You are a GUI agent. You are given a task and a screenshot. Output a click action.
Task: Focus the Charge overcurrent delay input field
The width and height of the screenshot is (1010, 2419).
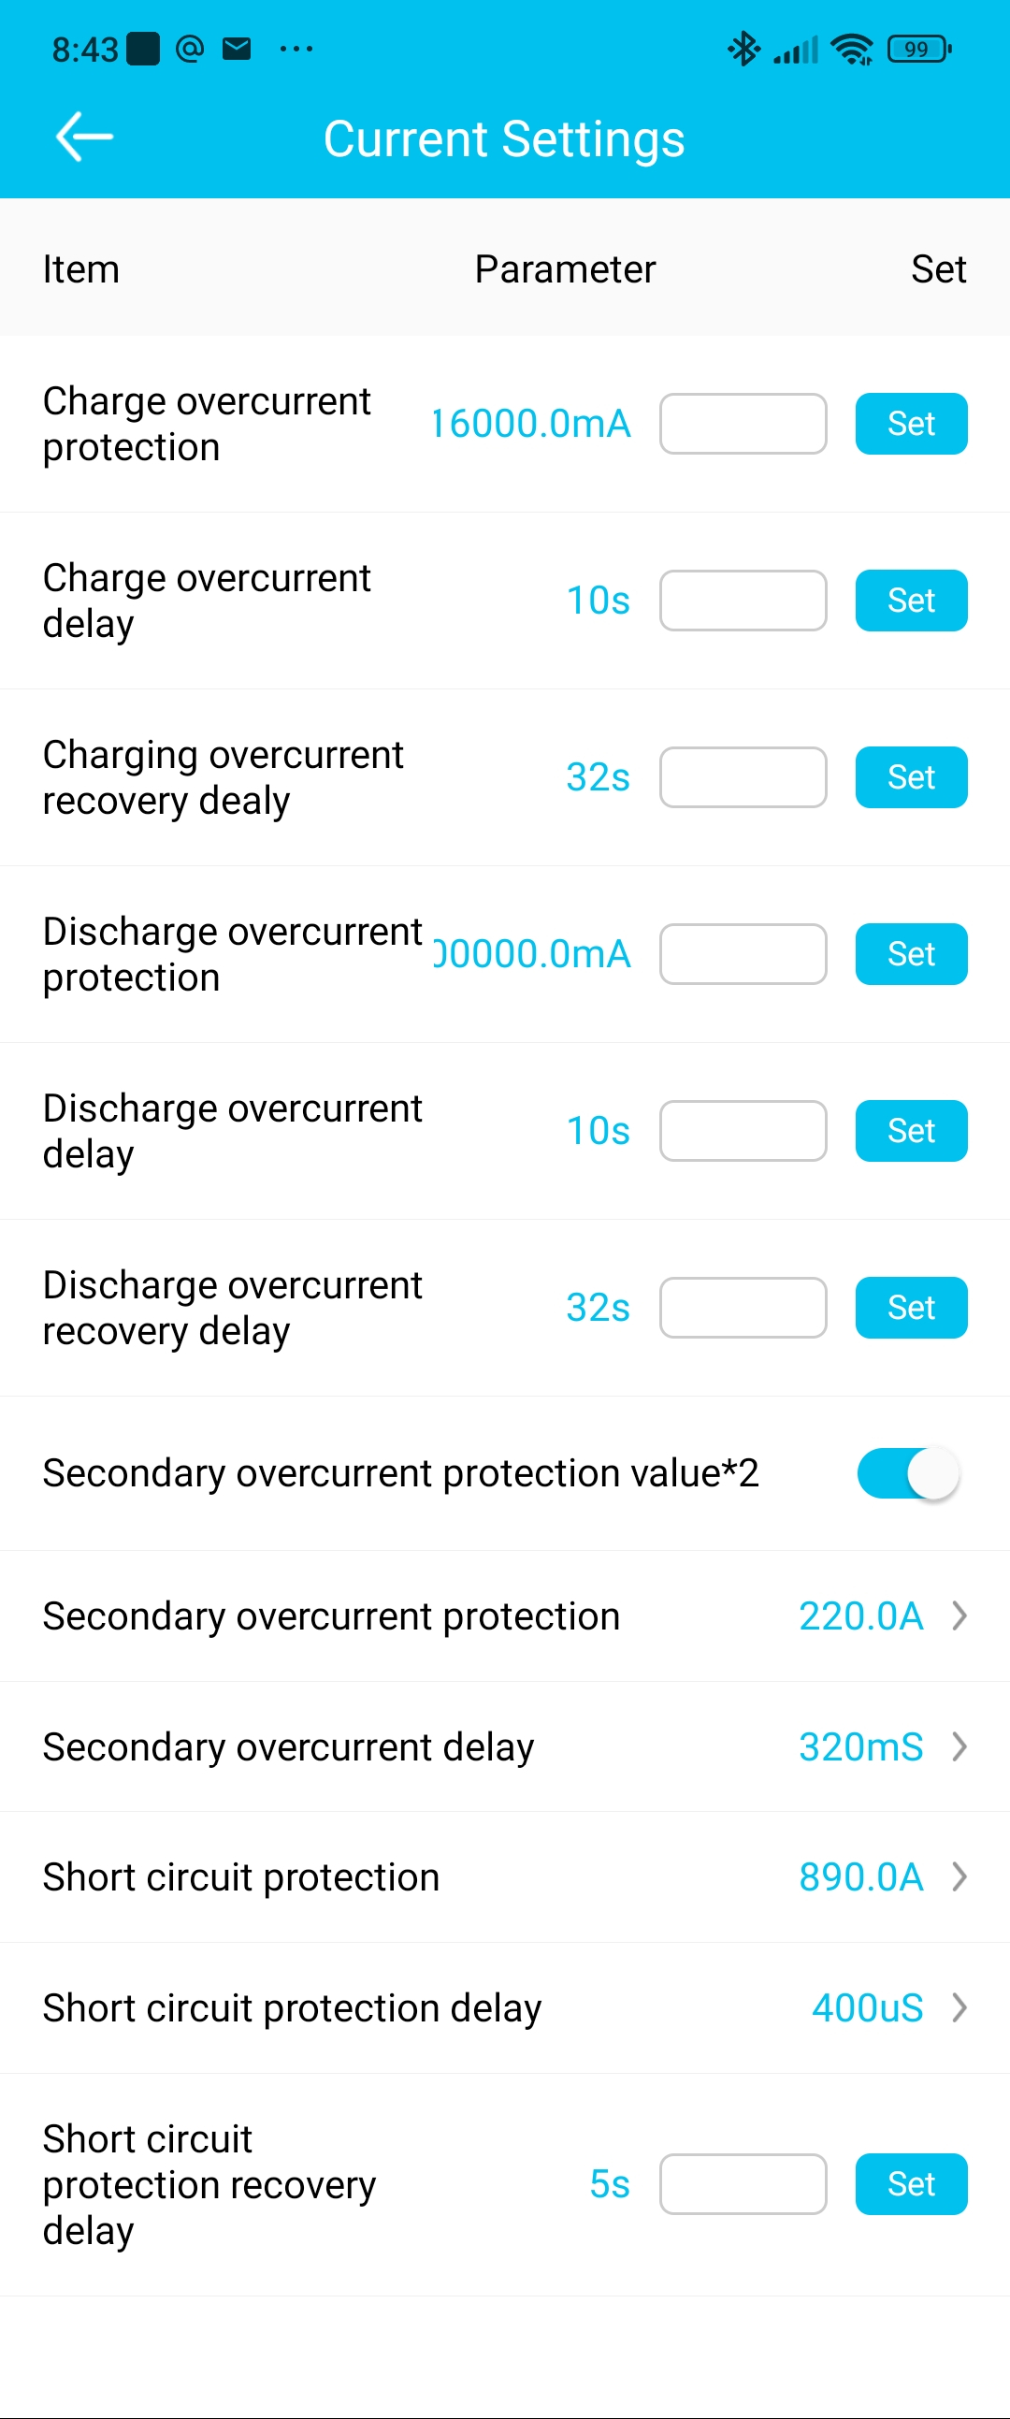point(743,601)
